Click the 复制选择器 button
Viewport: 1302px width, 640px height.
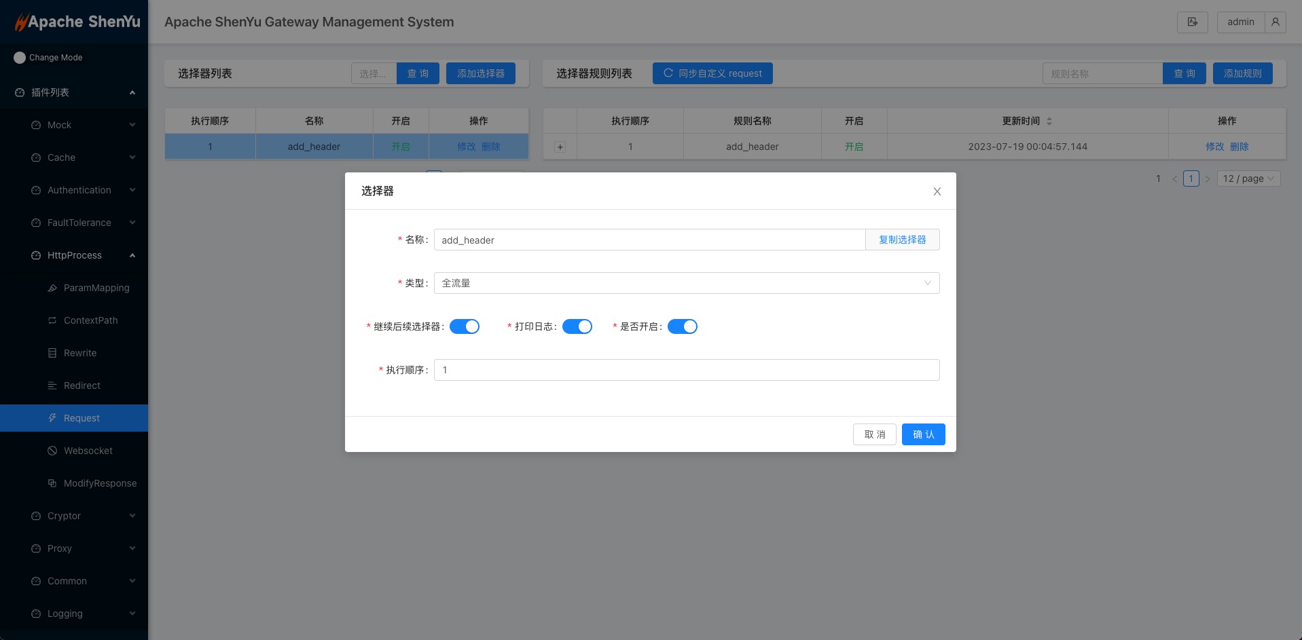(x=902, y=240)
